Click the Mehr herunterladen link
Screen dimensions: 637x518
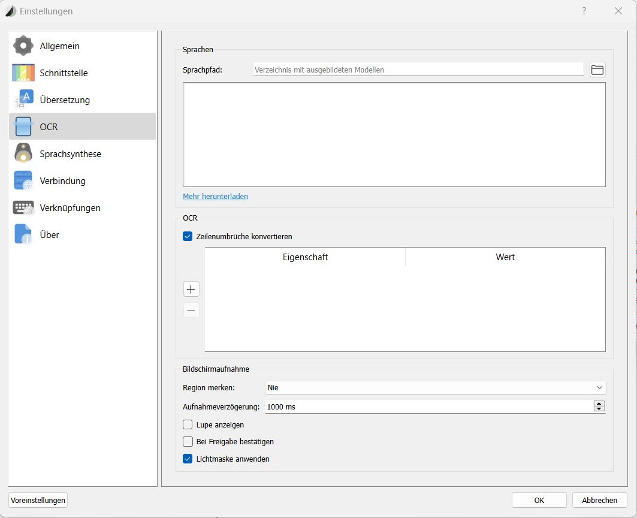[215, 197]
